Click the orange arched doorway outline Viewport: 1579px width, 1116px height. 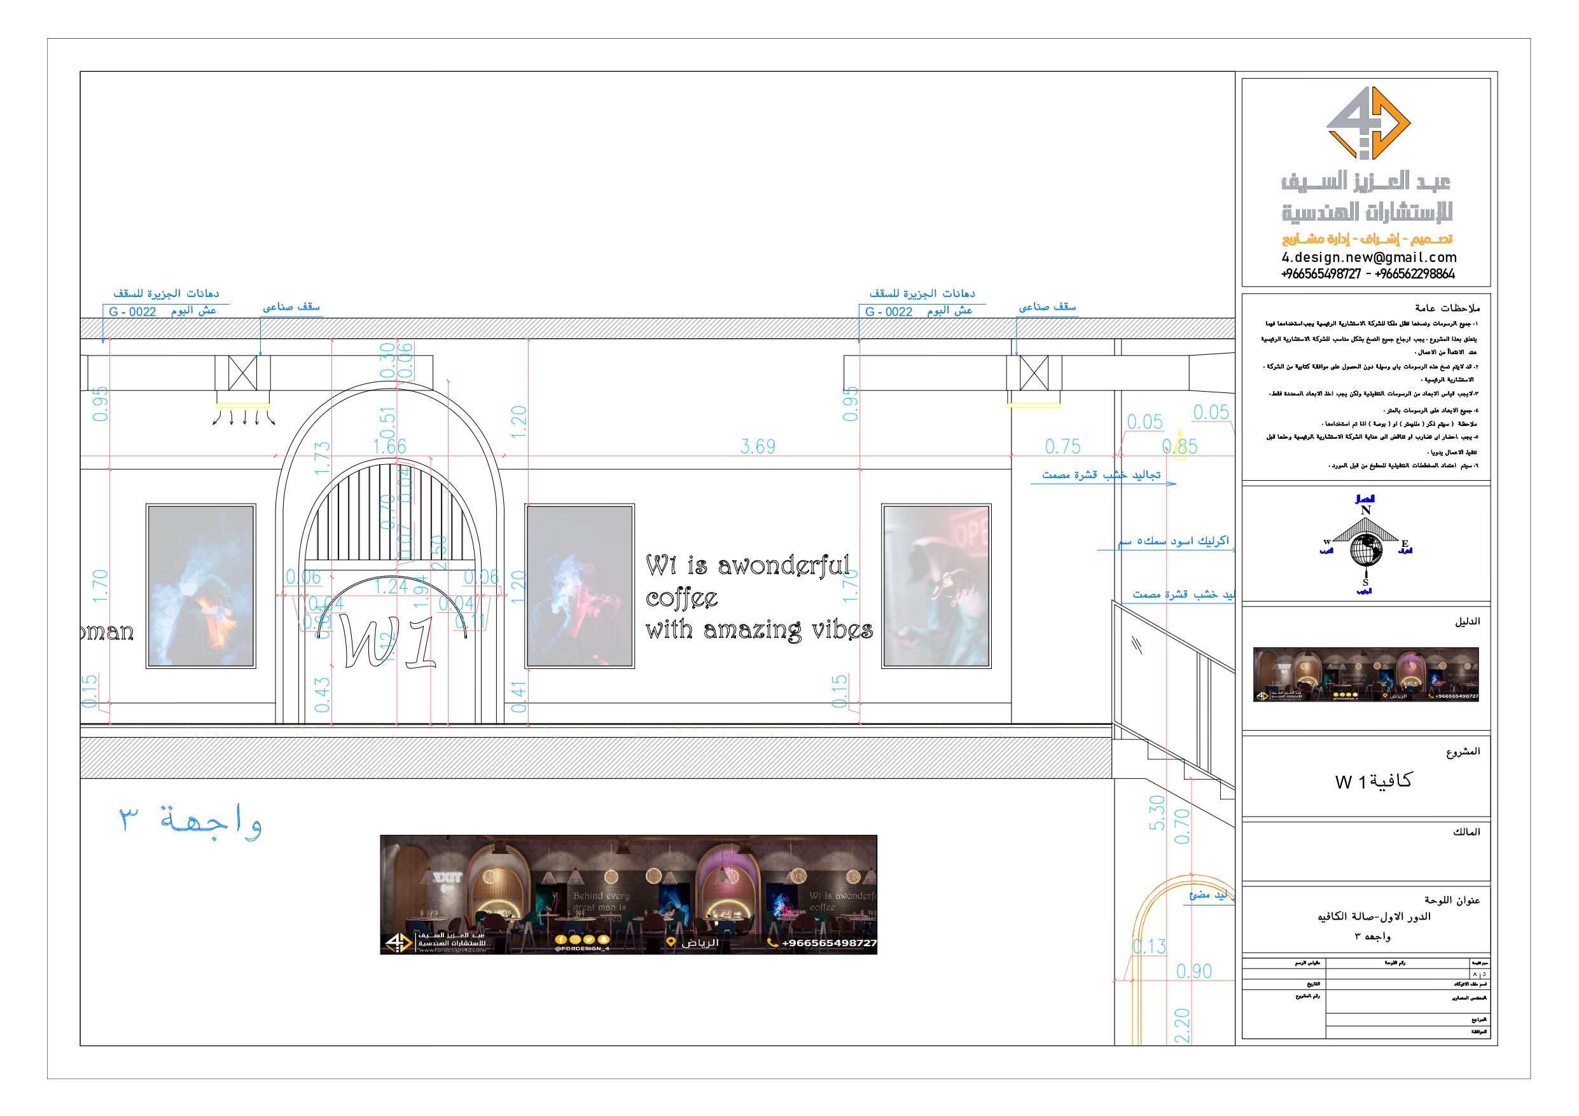pos(1183,959)
